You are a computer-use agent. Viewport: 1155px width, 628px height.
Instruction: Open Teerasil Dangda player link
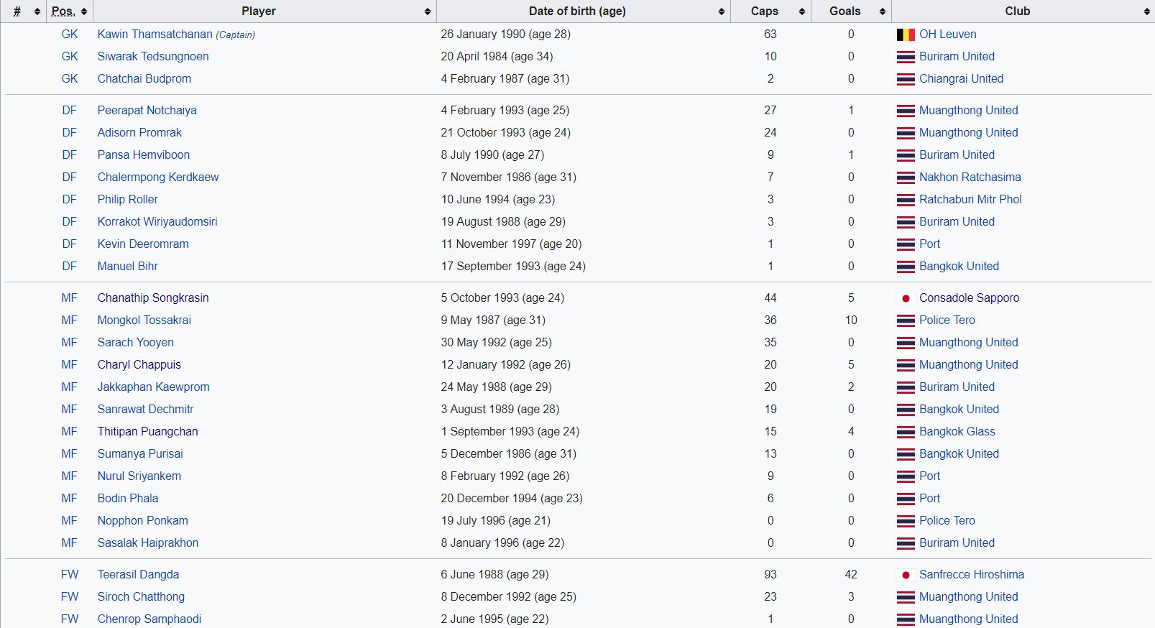(x=139, y=575)
